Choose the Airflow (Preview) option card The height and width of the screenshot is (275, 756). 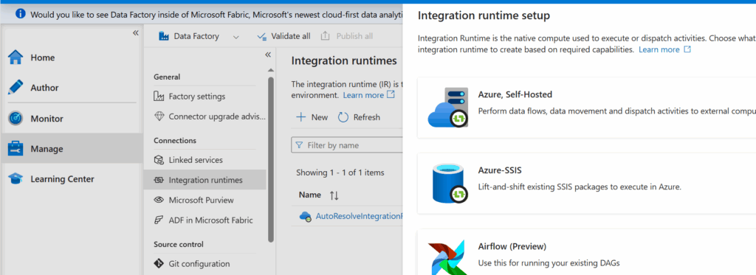coord(586,252)
